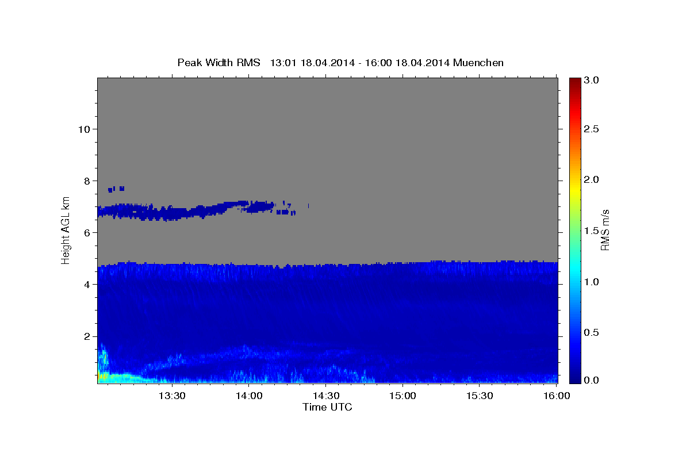Click the 16:00 time tick label

[x=557, y=396]
